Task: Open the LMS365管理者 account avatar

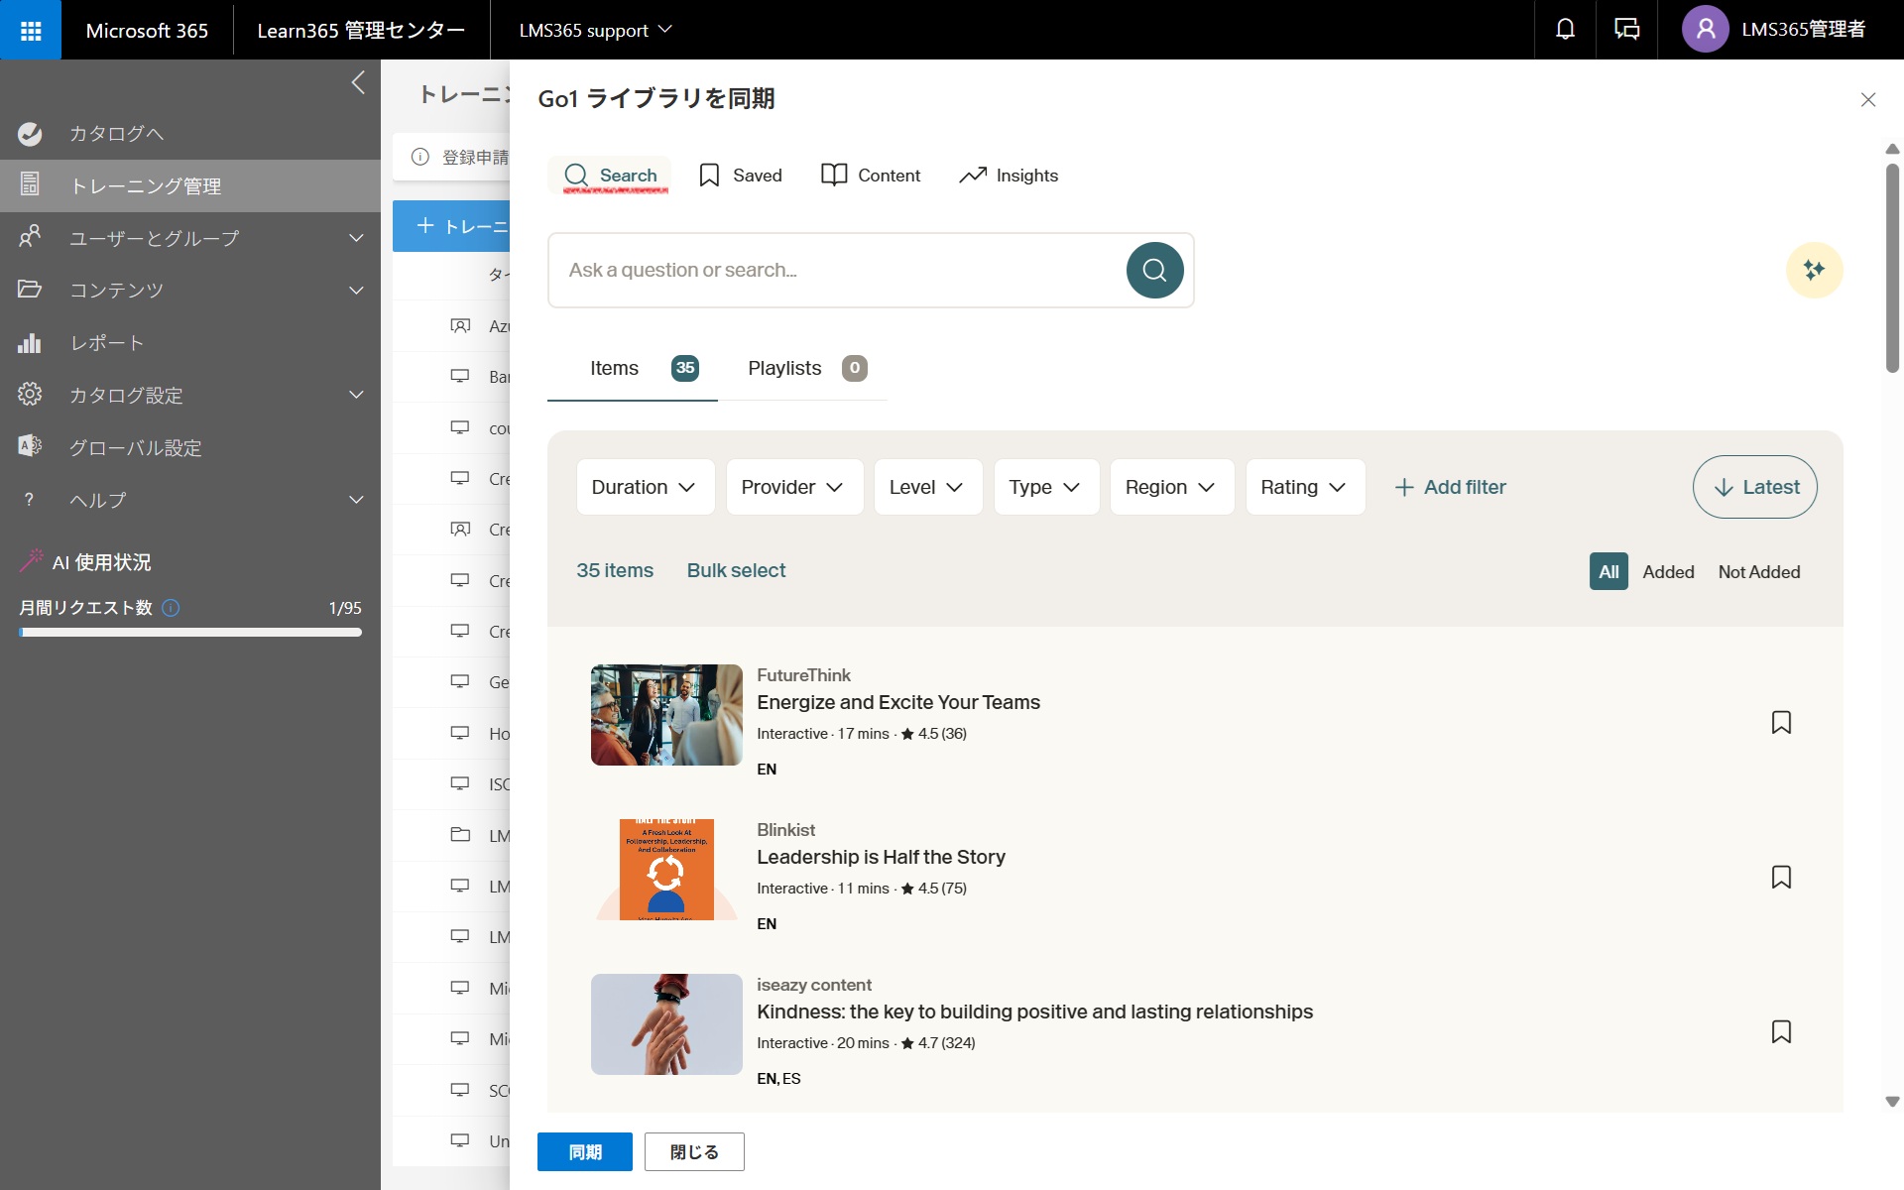Action: [x=1705, y=30]
